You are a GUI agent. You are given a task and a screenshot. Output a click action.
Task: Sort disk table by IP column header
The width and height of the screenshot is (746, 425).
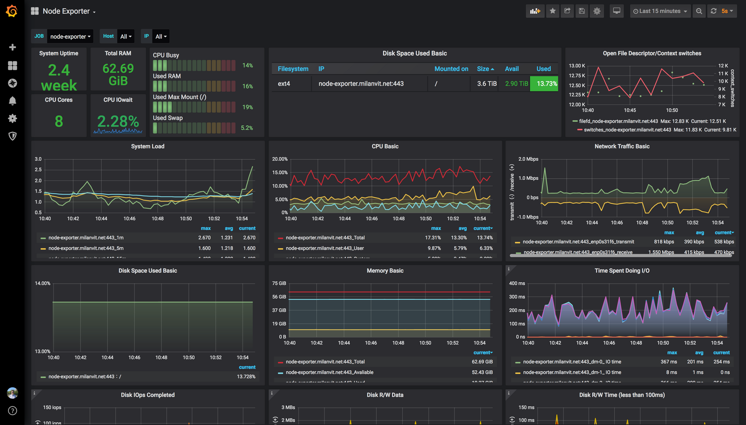click(321, 69)
